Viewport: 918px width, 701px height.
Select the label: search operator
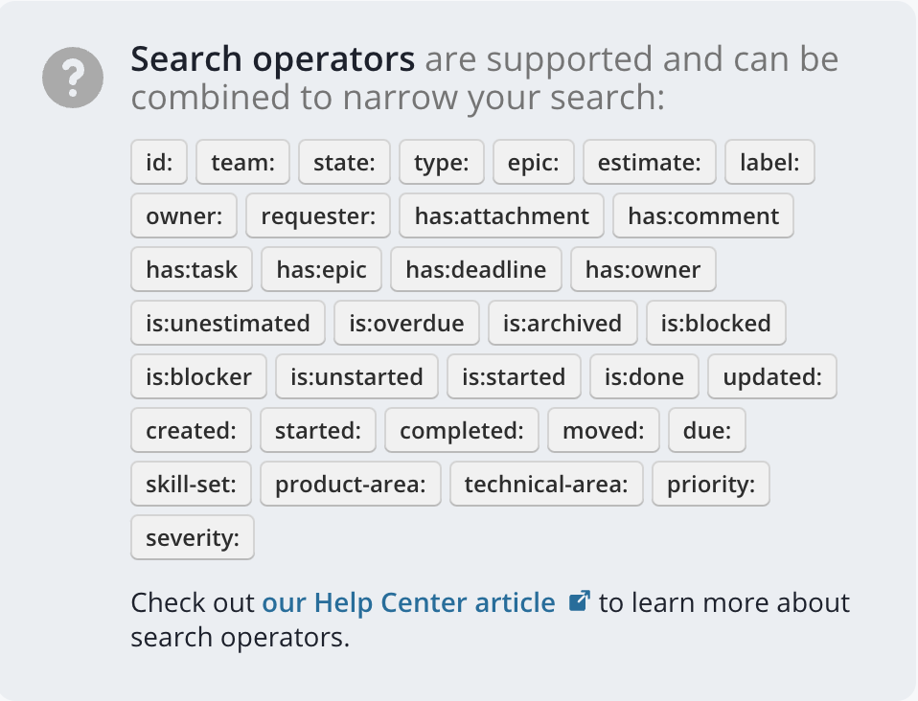(x=769, y=162)
